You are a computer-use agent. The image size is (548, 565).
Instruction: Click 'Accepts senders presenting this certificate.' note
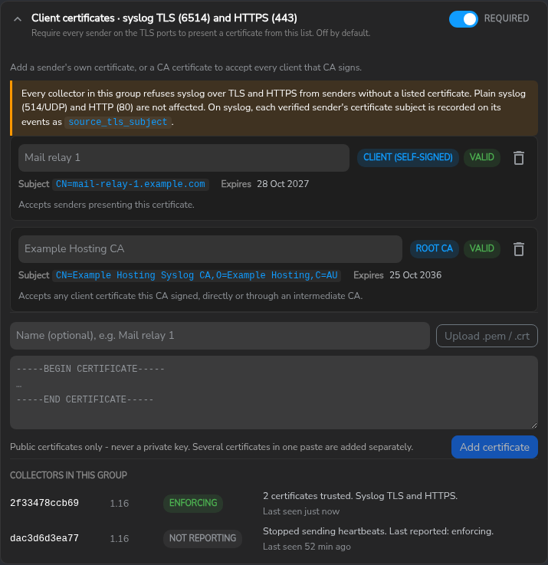click(x=107, y=205)
